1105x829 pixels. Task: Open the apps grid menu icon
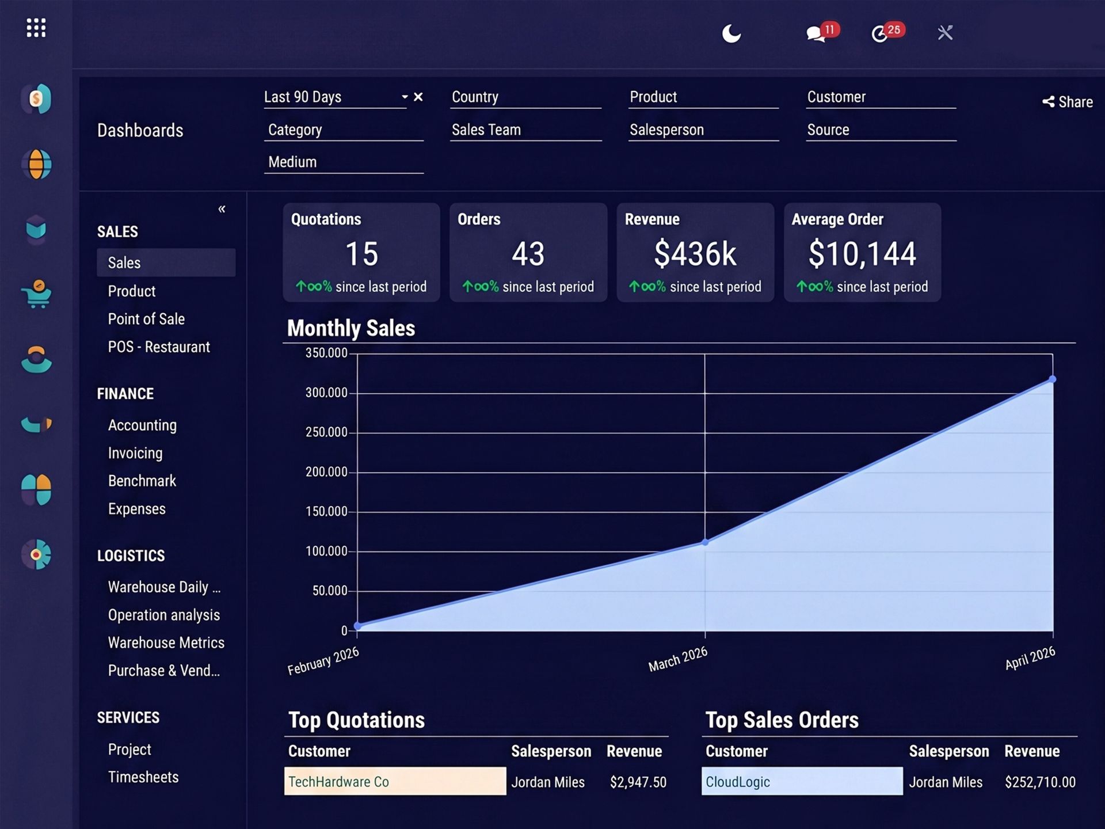(36, 28)
